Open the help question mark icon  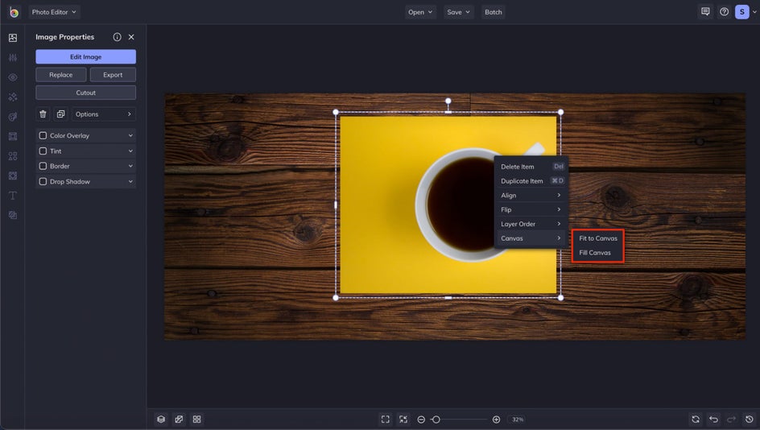point(724,12)
